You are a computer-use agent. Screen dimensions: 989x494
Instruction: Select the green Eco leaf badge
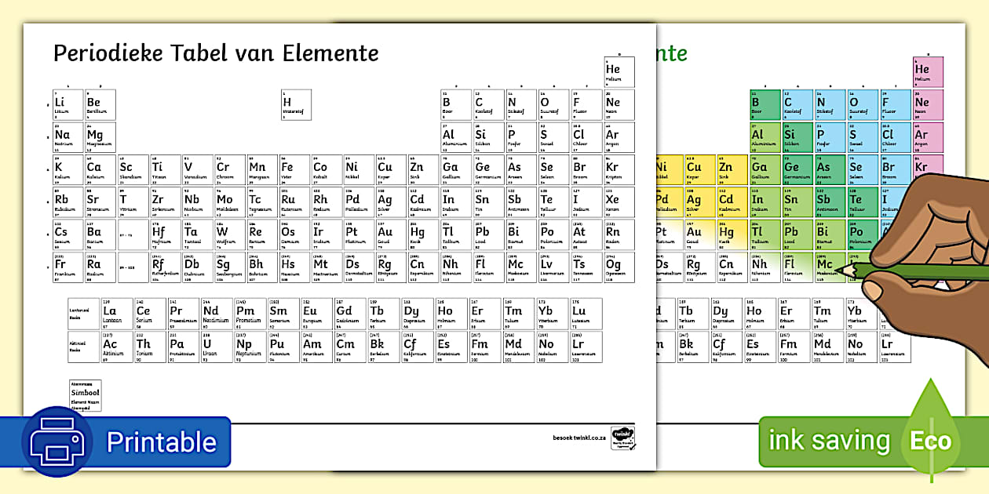tap(930, 441)
